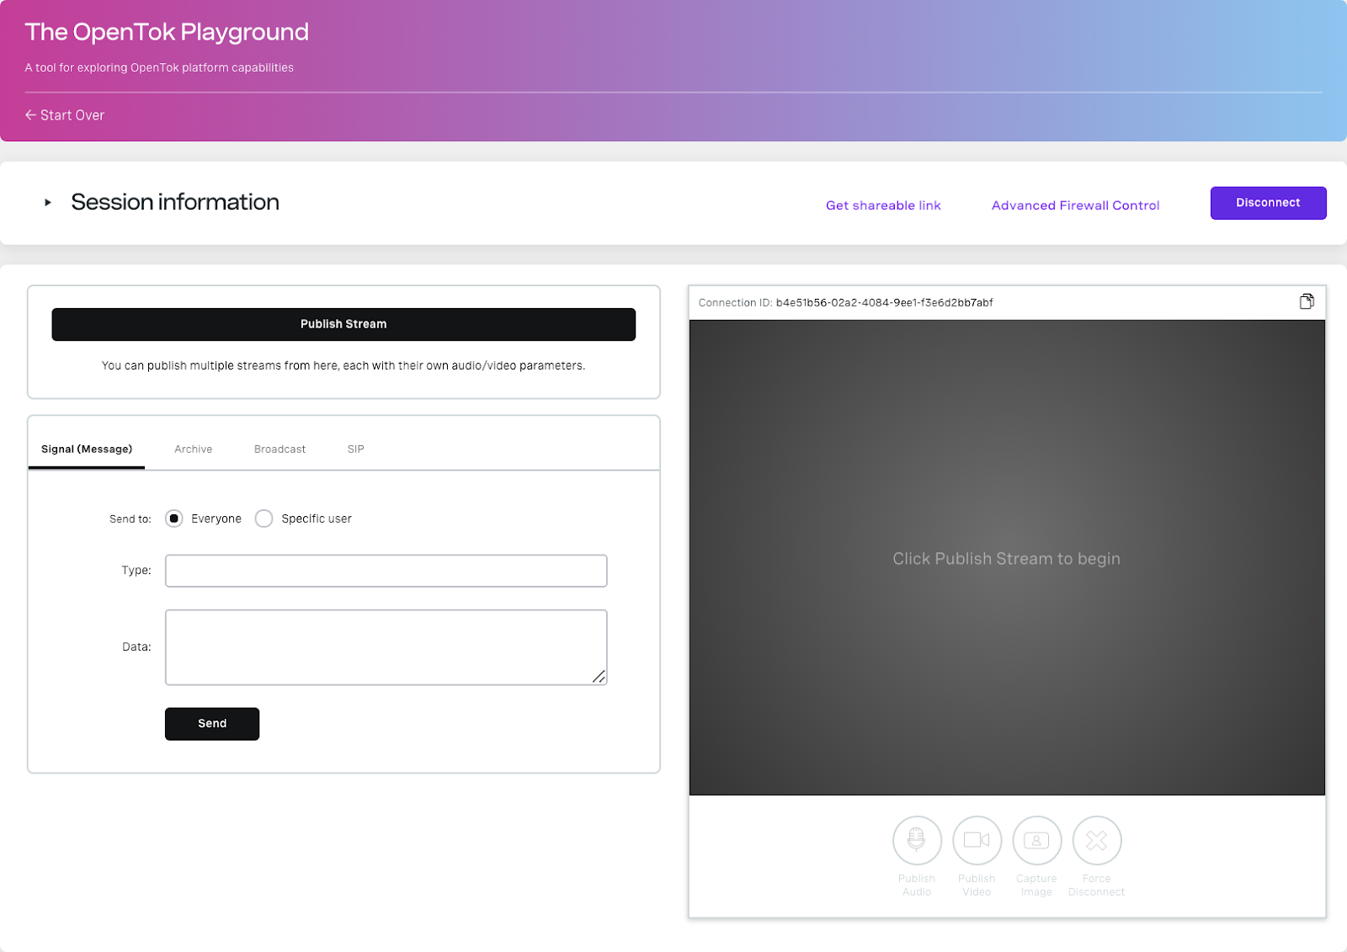Screen dimensions: 1347x952
Task: Click The OpenTok Playground title
Action: (167, 32)
